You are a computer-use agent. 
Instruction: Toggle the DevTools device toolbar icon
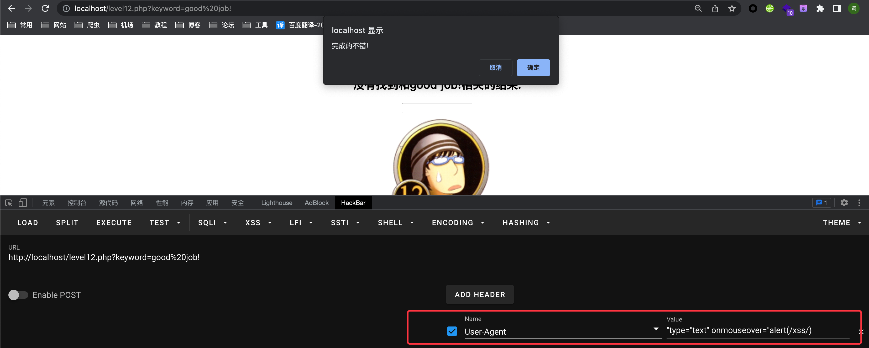[23, 203]
